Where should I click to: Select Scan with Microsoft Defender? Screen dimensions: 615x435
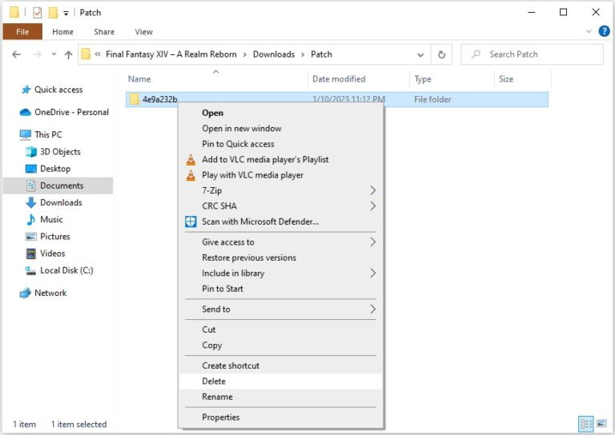tap(260, 221)
